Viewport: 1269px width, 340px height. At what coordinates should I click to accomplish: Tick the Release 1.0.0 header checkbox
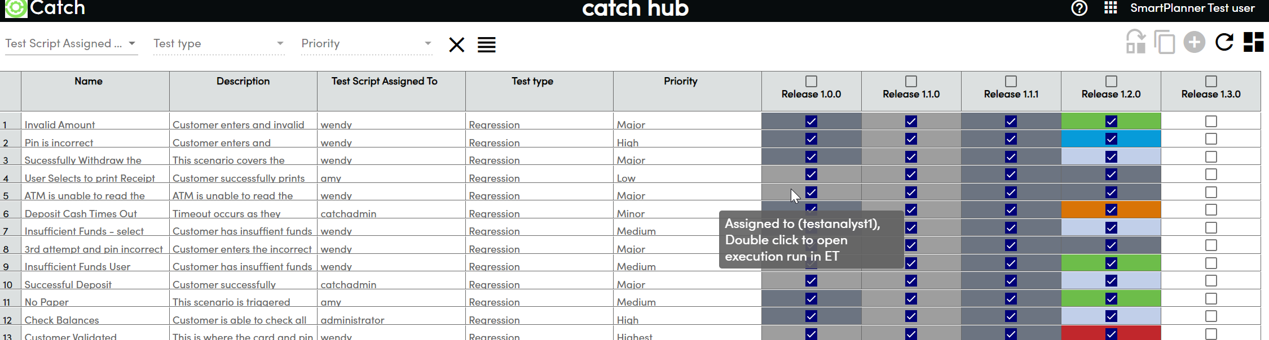[811, 81]
